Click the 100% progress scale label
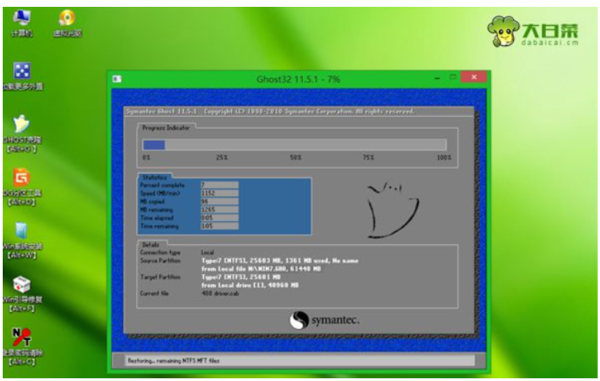The image size is (600, 381). coord(444,158)
